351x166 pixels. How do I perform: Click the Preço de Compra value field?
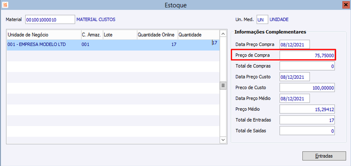click(307, 56)
